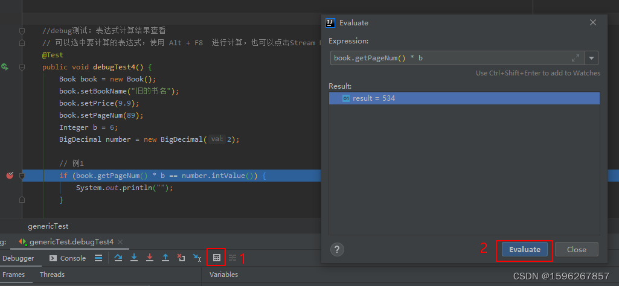Click the Step Over icon
The height and width of the screenshot is (286, 619).
point(118,258)
